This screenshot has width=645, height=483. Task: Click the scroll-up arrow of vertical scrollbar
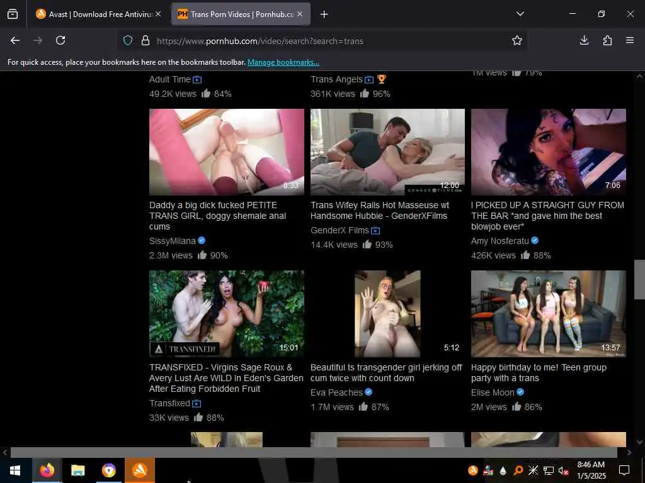click(x=639, y=76)
